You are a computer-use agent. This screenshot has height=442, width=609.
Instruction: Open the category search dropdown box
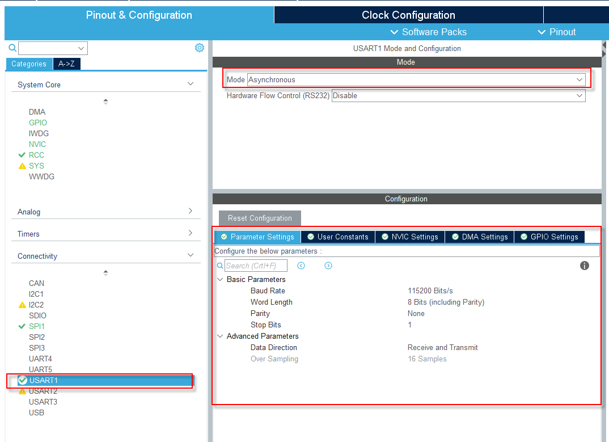[x=53, y=48]
